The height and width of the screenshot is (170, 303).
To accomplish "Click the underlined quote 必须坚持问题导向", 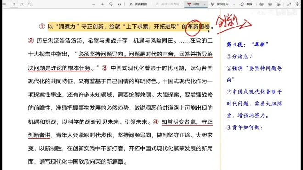I will click(101, 54).
